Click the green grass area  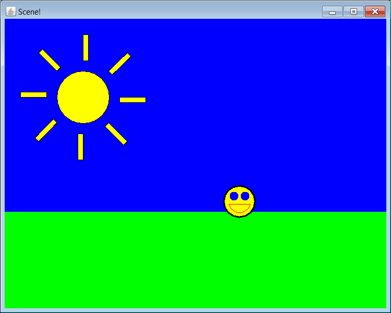pyautogui.click(x=195, y=261)
